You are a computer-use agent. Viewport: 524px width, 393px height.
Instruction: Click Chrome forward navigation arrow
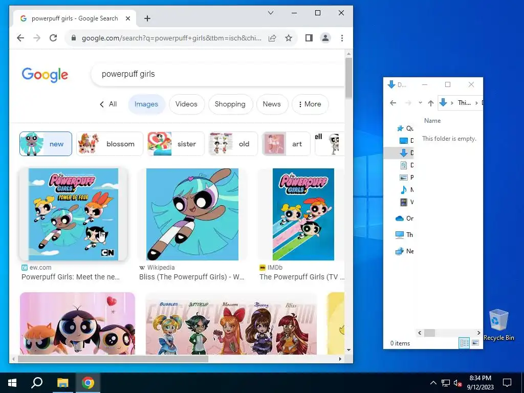pos(37,38)
